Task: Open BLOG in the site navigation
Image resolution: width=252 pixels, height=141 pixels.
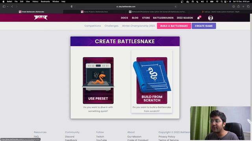Action: point(135,18)
